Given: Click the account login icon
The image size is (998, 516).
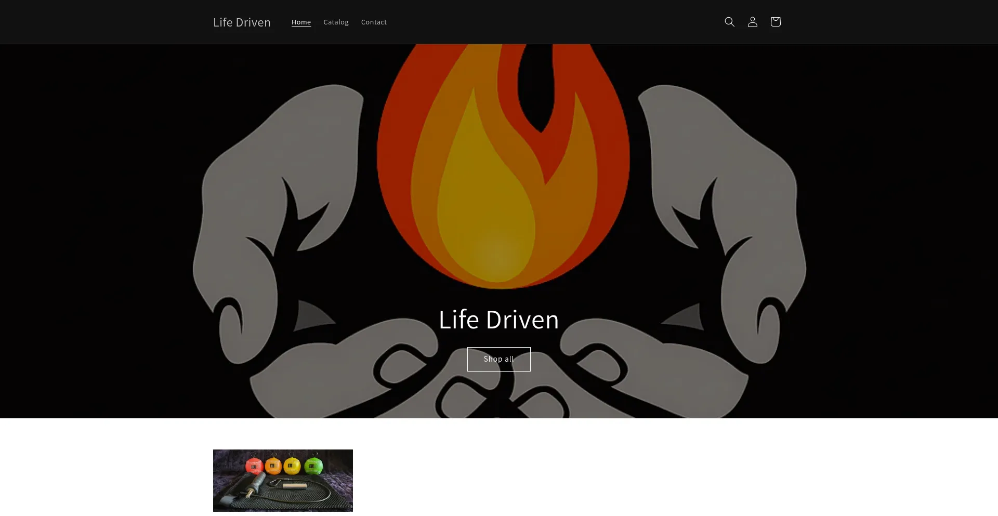Looking at the screenshot, I should click(752, 22).
